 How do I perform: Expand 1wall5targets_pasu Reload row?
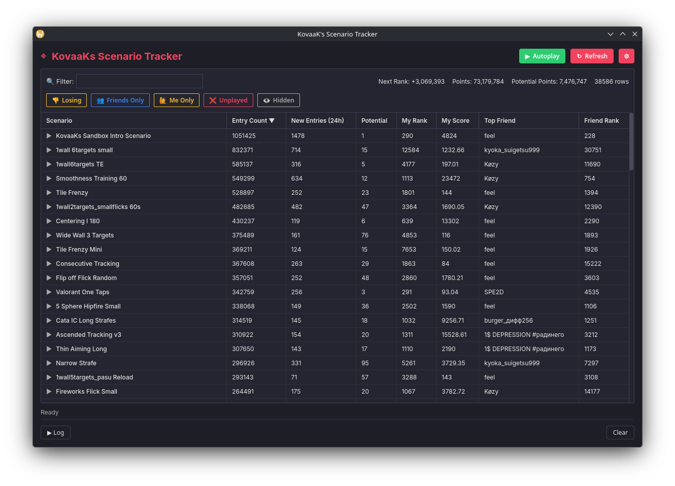coord(49,377)
